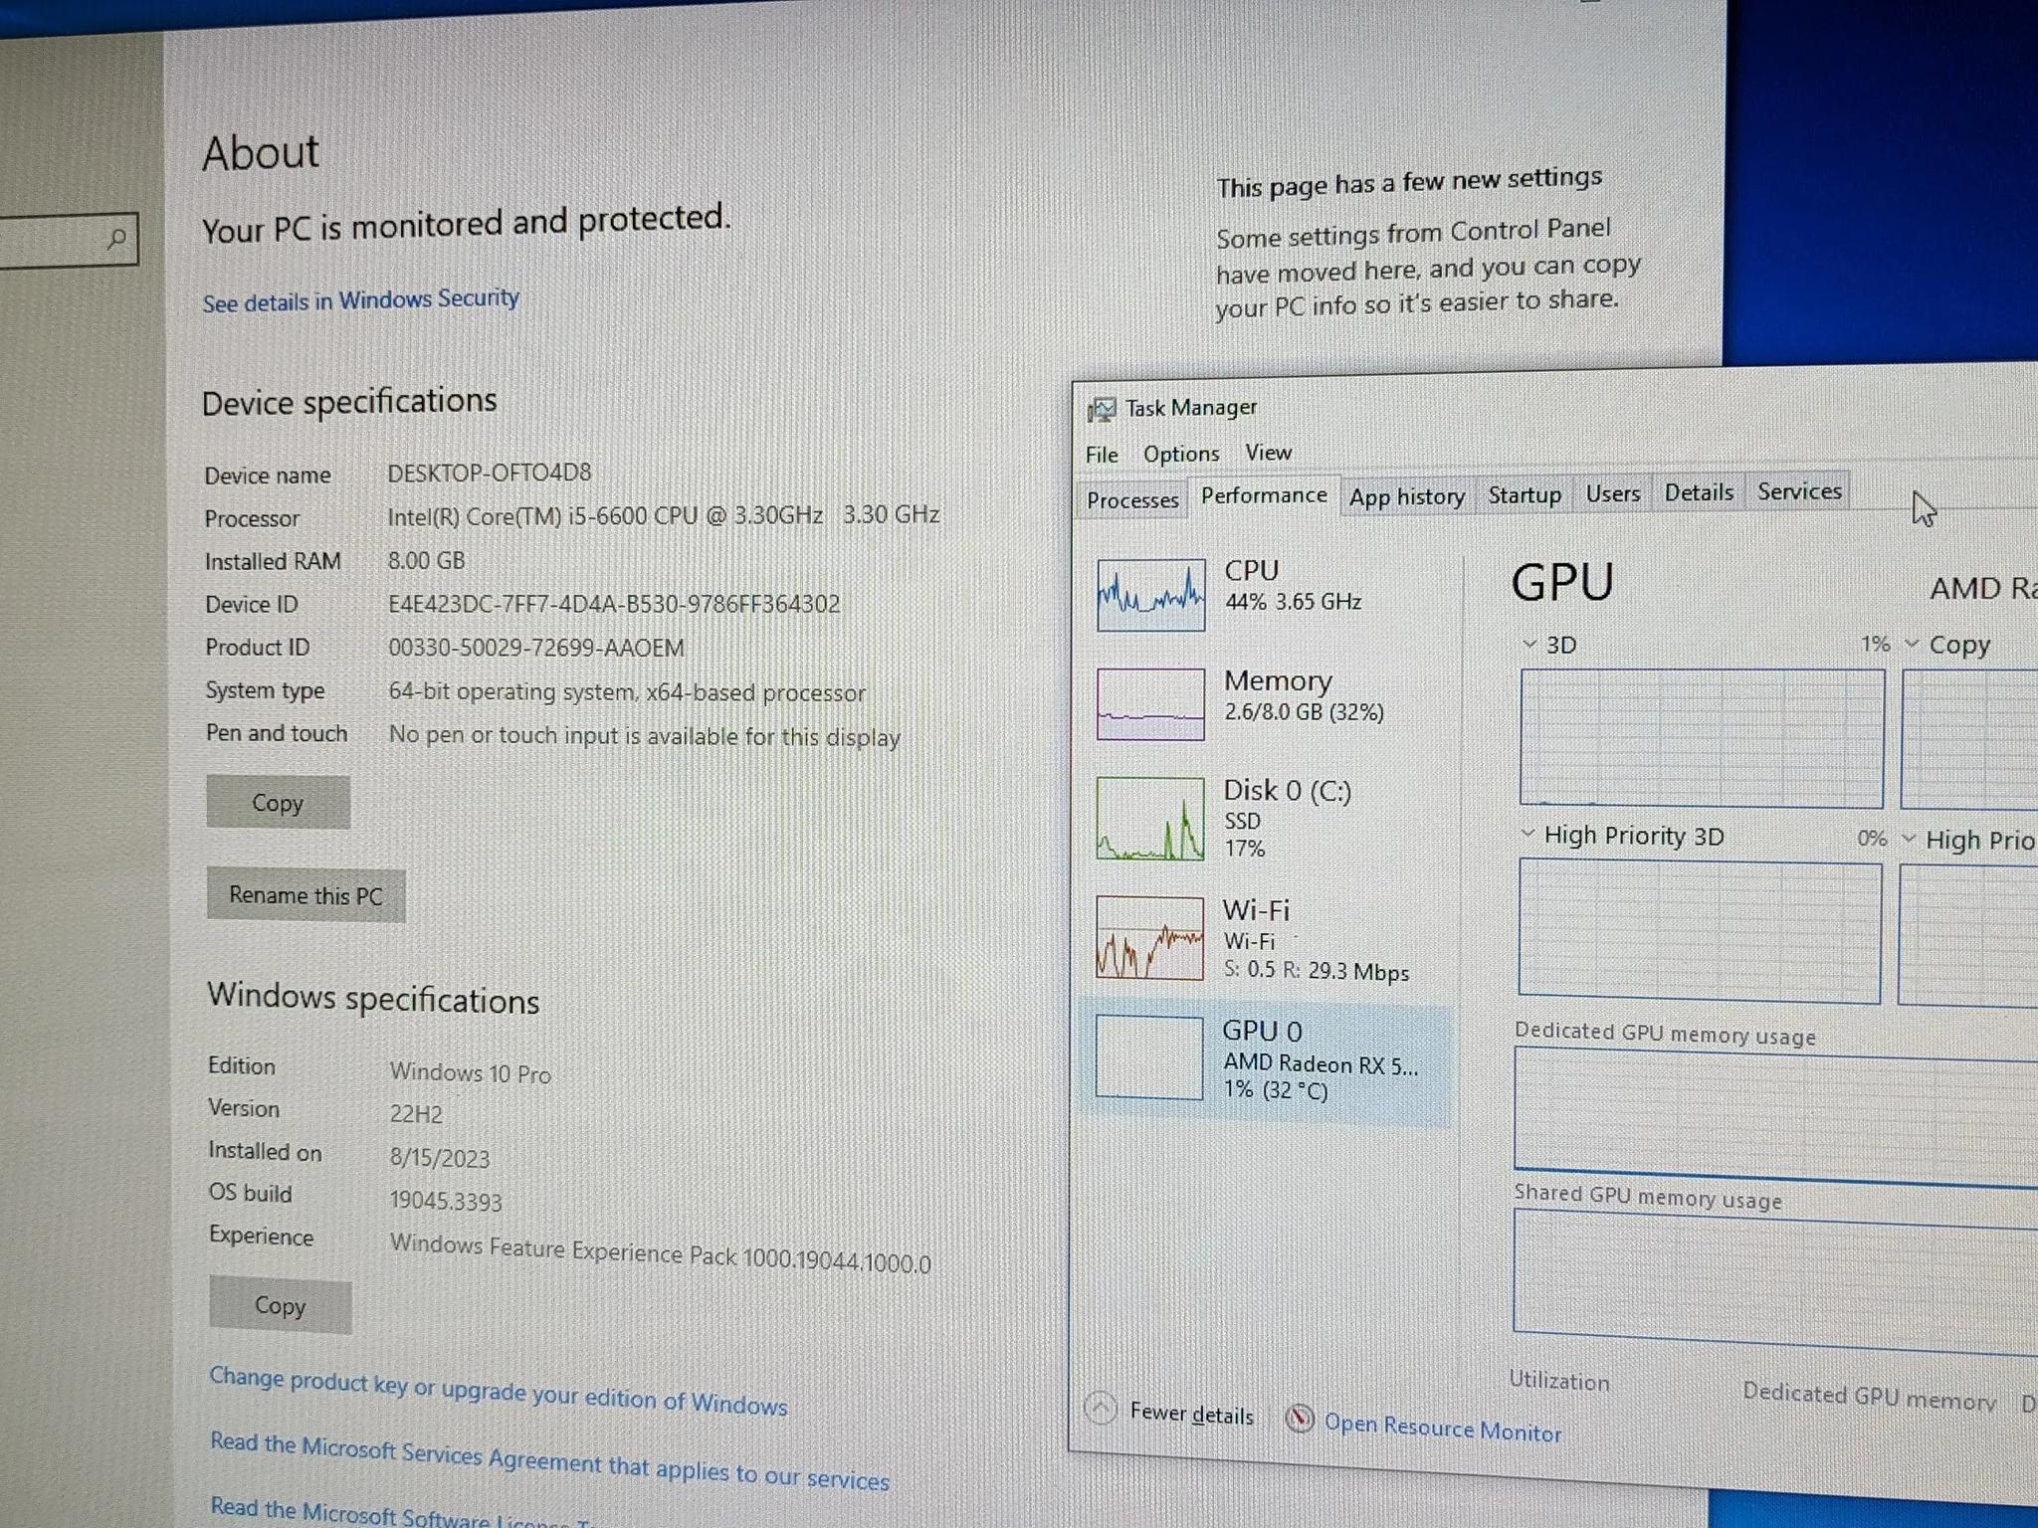Image resolution: width=2038 pixels, height=1528 pixels.
Task: Click the Rename this PC button
Action: (306, 895)
